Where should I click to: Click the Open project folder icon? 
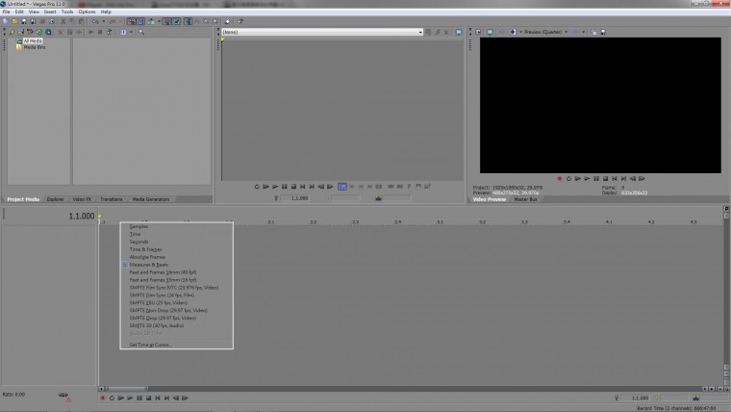tap(15, 21)
